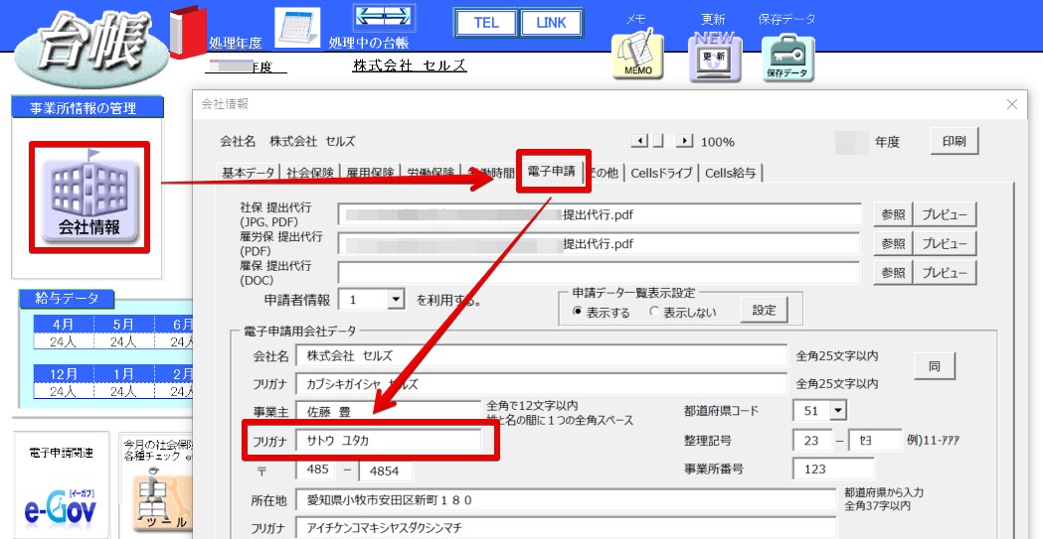Click the postal code 4854 field
Screen dimensions: 1043x539
[x=385, y=470]
